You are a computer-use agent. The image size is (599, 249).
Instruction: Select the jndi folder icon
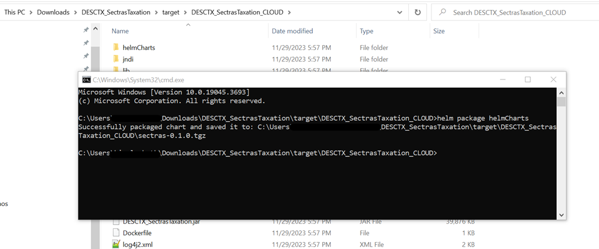116,59
